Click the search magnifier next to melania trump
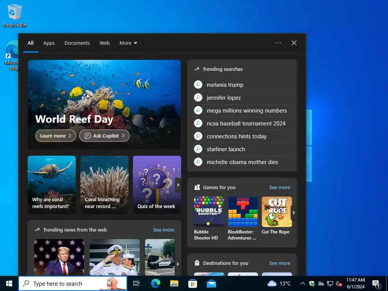 pos(198,84)
